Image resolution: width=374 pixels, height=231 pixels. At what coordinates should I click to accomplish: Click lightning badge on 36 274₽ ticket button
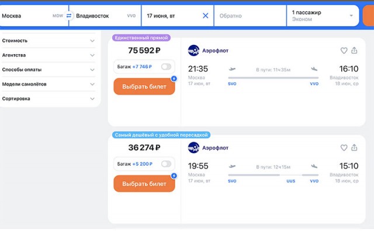(174, 176)
